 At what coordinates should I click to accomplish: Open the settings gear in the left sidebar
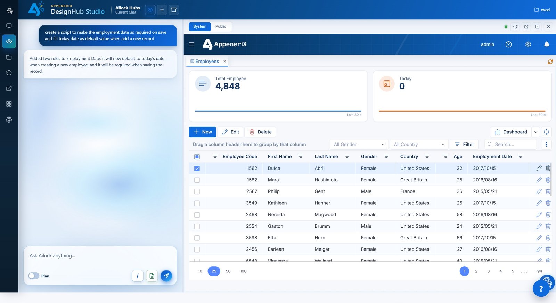tap(9, 120)
